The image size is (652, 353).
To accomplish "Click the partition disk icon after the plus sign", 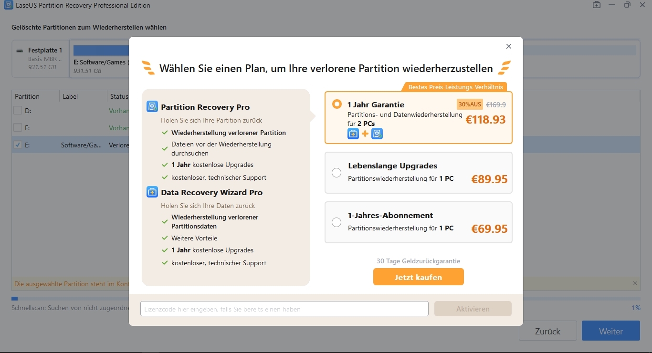I will [x=377, y=134].
